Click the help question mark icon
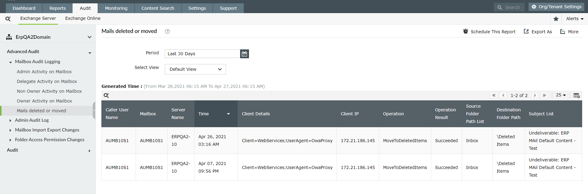Image resolution: width=588 pixels, height=194 pixels. [167, 31]
